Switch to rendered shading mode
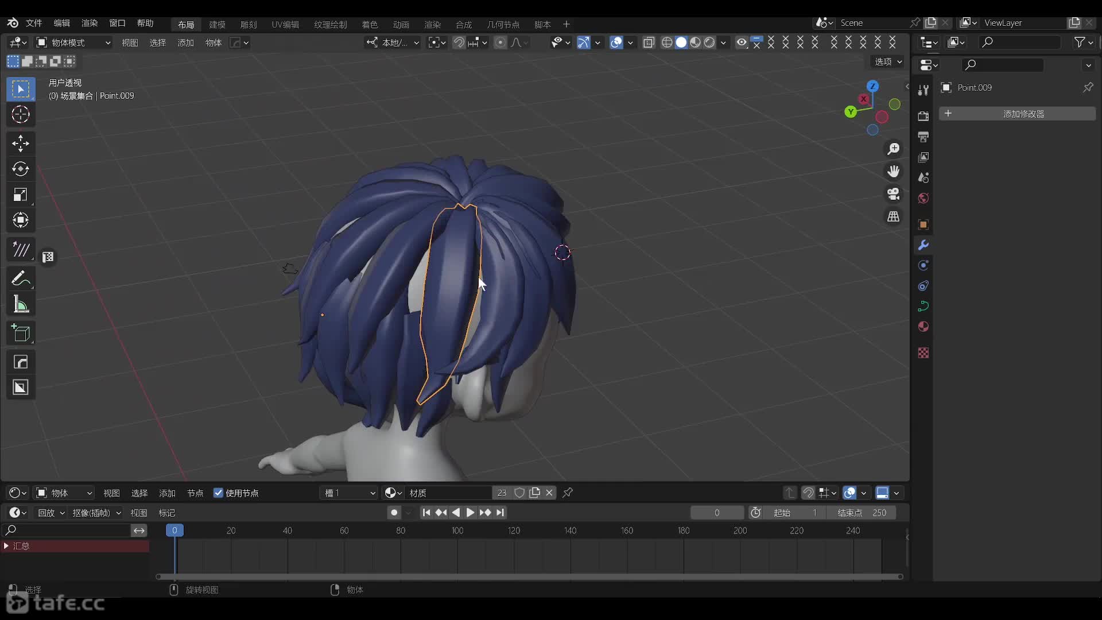1102x620 pixels. (x=709, y=42)
